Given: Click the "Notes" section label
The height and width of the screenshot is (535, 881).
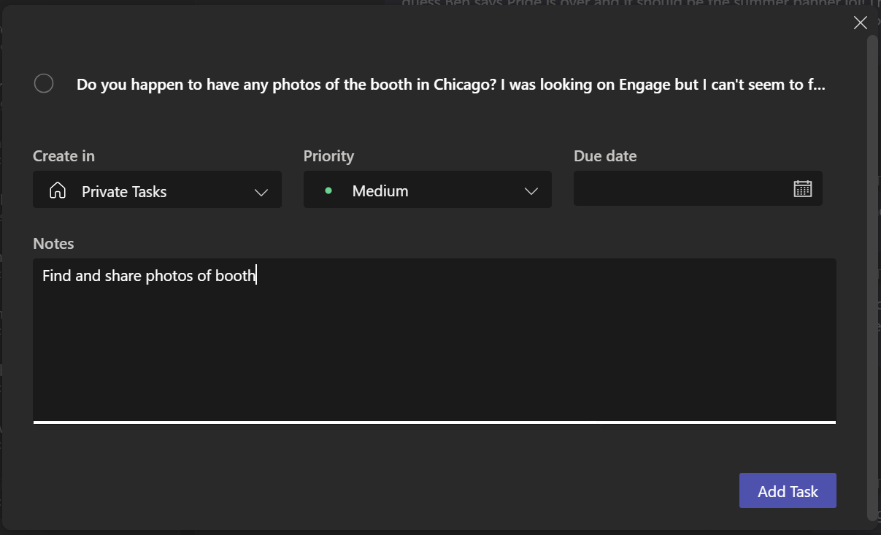Looking at the screenshot, I should tap(53, 244).
